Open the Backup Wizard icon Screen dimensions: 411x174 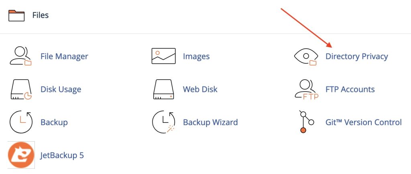coord(164,122)
